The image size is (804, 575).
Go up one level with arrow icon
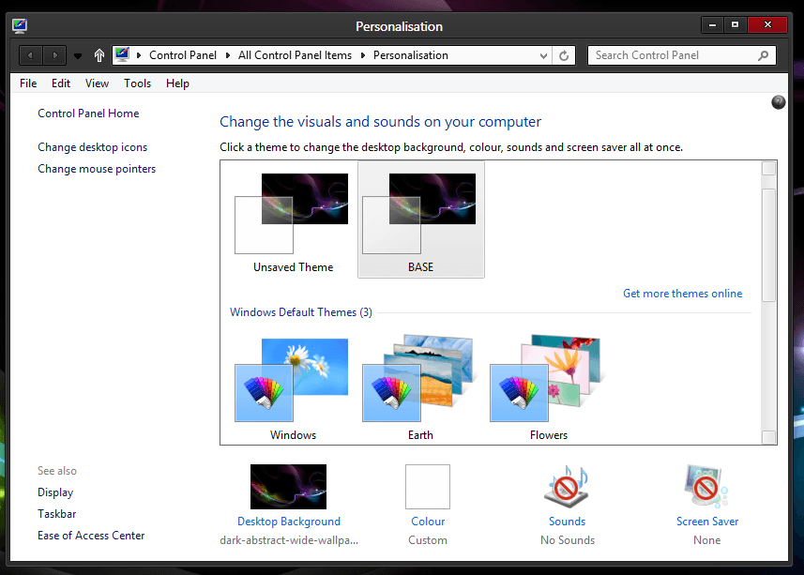[x=99, y=55]
